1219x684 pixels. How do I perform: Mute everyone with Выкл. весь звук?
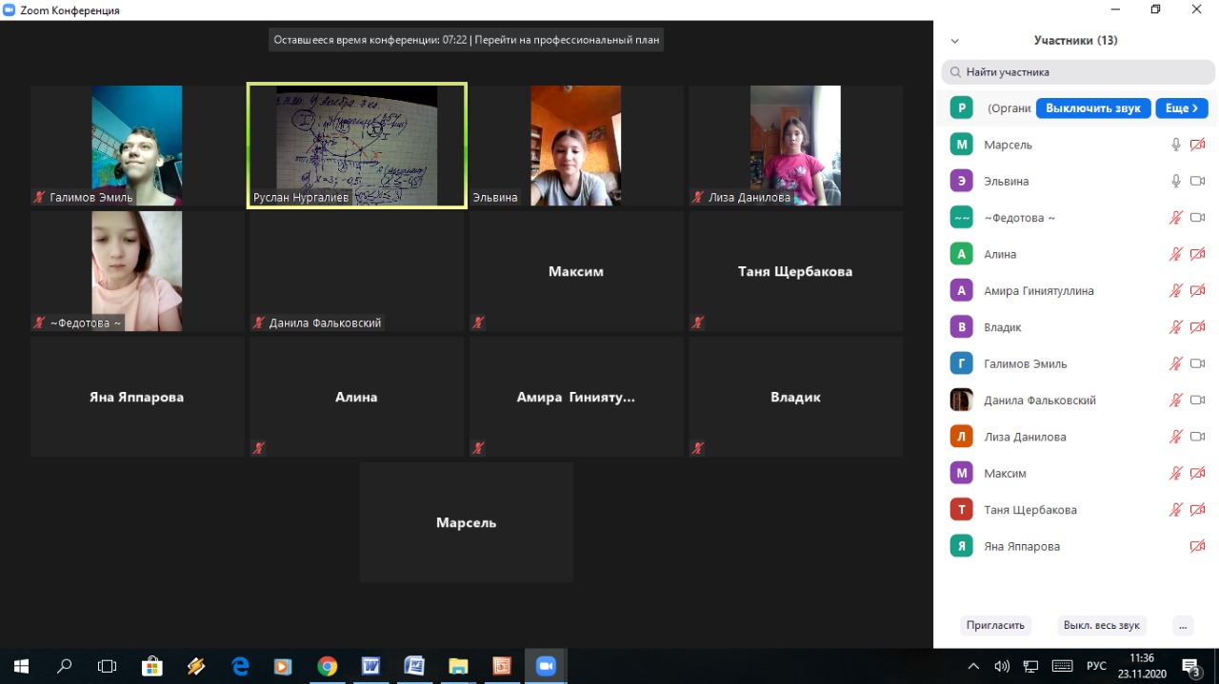click(1101, 625)
